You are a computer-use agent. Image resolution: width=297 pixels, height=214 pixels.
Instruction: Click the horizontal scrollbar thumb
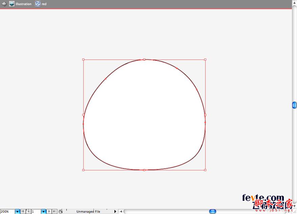point(213,211)
